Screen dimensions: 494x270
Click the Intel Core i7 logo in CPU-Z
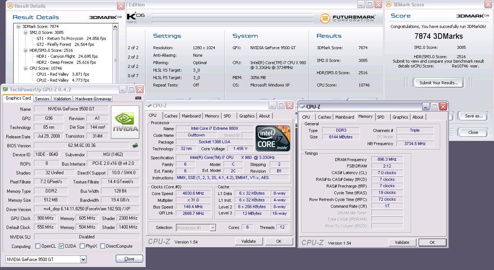click(273, 138)
